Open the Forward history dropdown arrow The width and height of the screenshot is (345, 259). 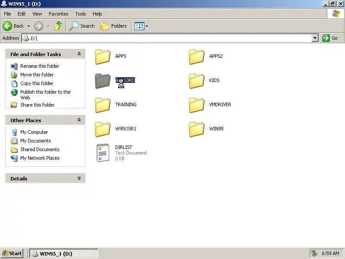[48, 26]
